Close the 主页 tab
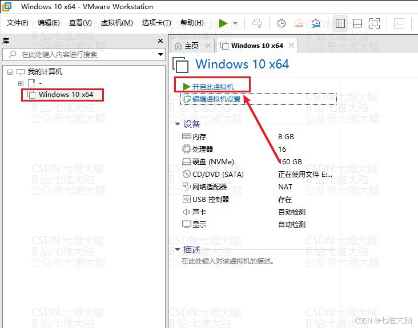Image resolution: width=418 pixels, height=328 pixels. pos(208,46)
